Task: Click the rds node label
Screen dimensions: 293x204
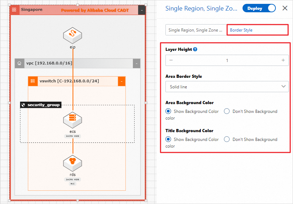Action: pyautogui.click(x=73, y=175)
